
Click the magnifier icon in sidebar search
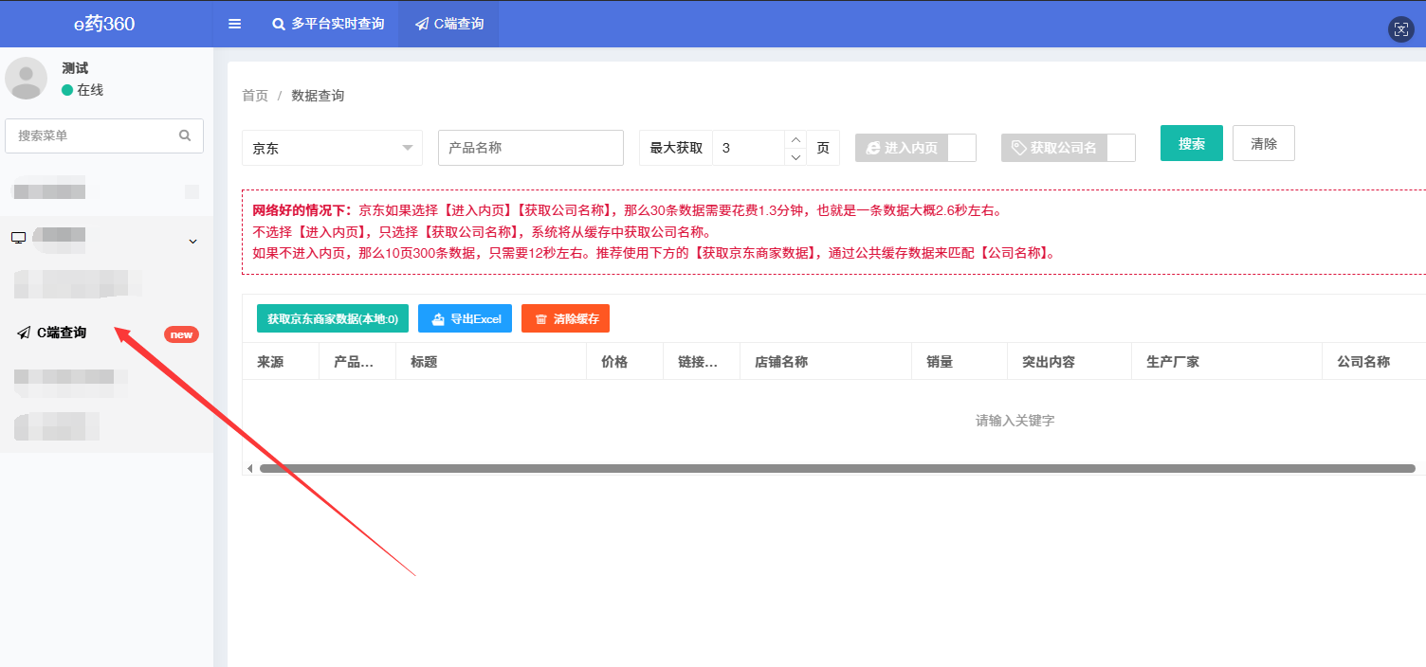(185, 135)
